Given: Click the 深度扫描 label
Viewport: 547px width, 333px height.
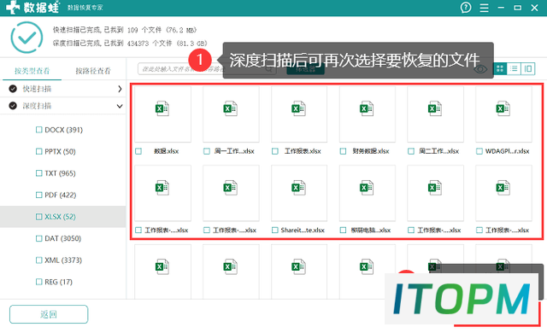Looking at the screenshot, I should [x=37, y=106].
